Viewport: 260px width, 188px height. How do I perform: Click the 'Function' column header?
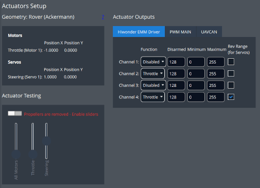coord(149,49)
